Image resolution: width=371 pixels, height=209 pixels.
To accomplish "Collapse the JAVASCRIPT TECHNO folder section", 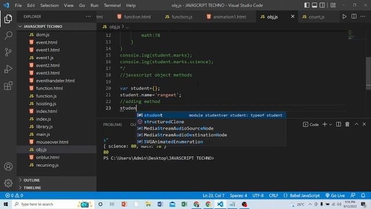I will [57, 27].
